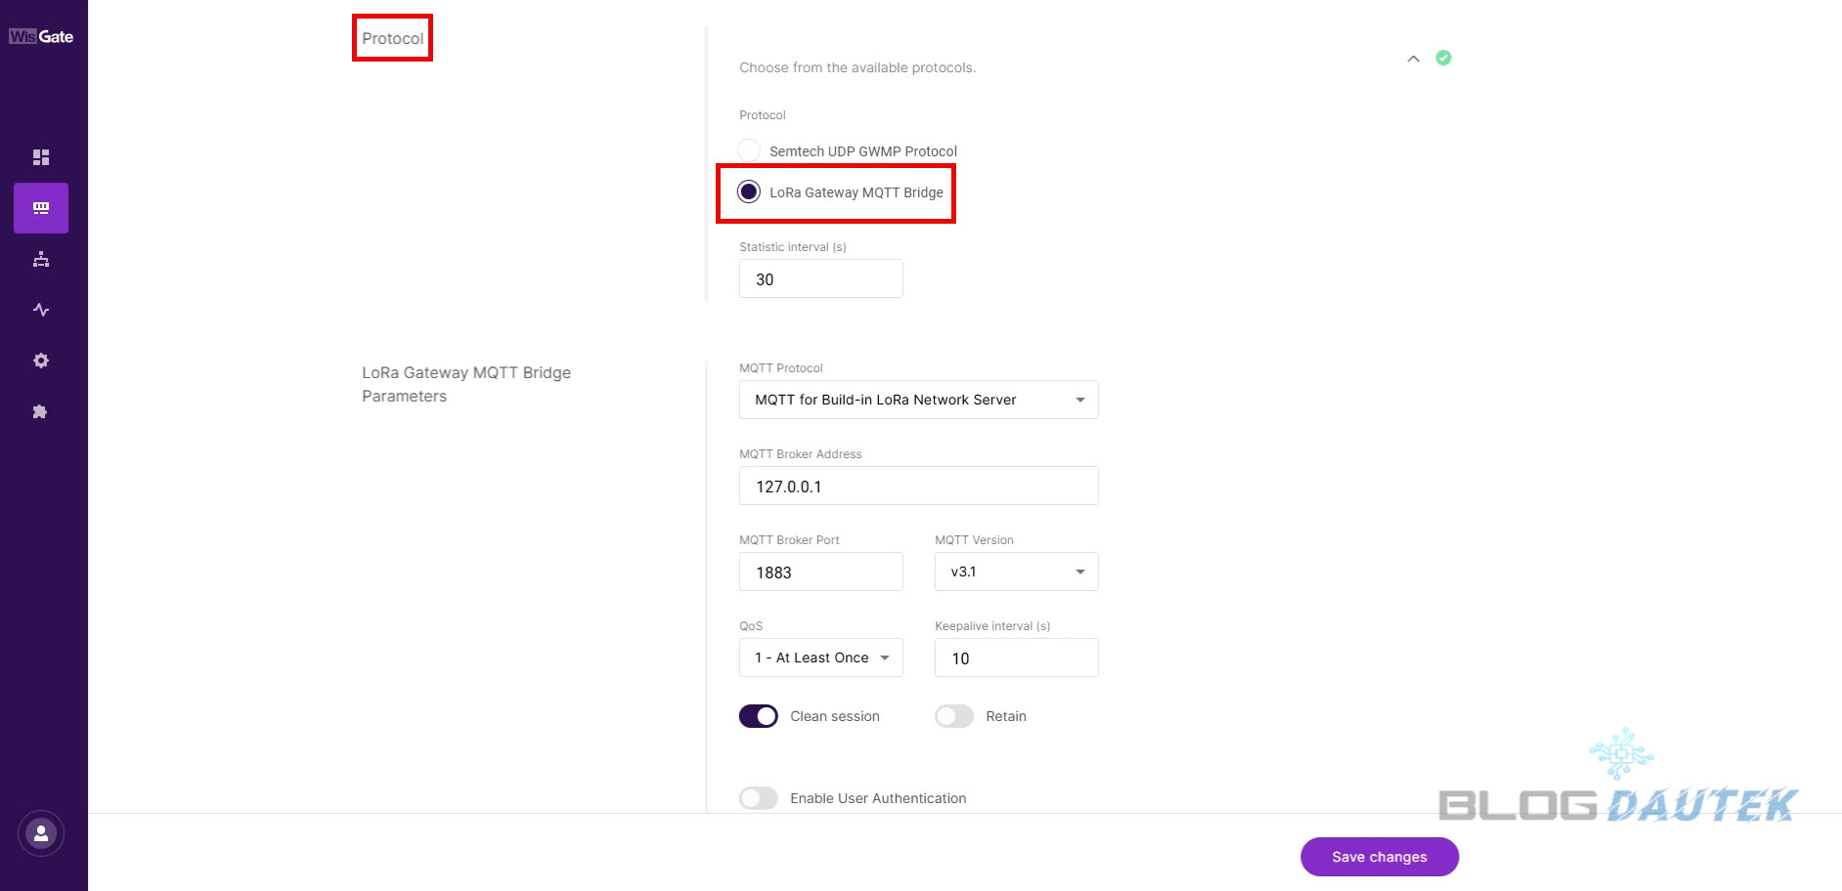The height and width of the screenshot is (891, 1842).
Task: Open the Extensions puzzle icon in sidebar
Action: pyautogui.click(x=41, y=411)
